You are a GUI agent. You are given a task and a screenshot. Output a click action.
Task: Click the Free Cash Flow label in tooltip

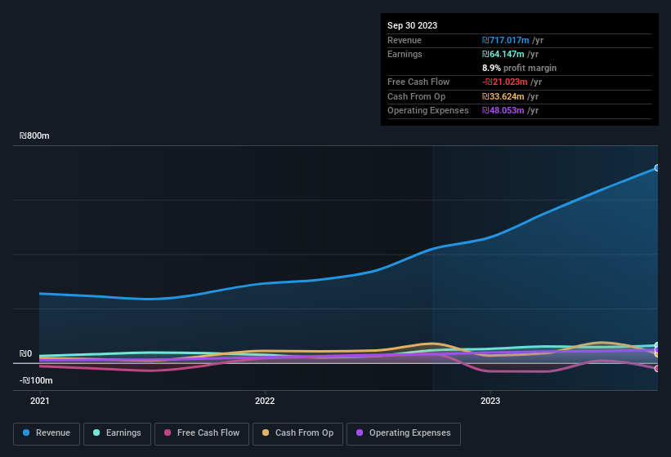point(418,82)
